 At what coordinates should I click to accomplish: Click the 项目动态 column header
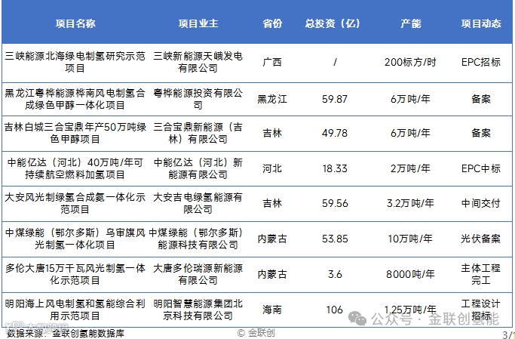point(481,23)
